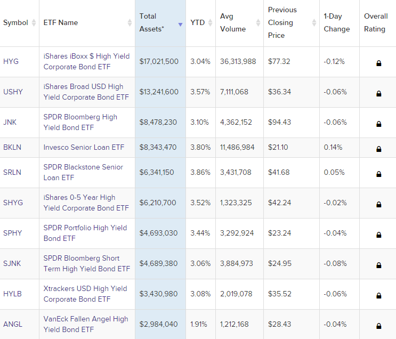Sort by Avg Volume column arrows

[258, 23]
